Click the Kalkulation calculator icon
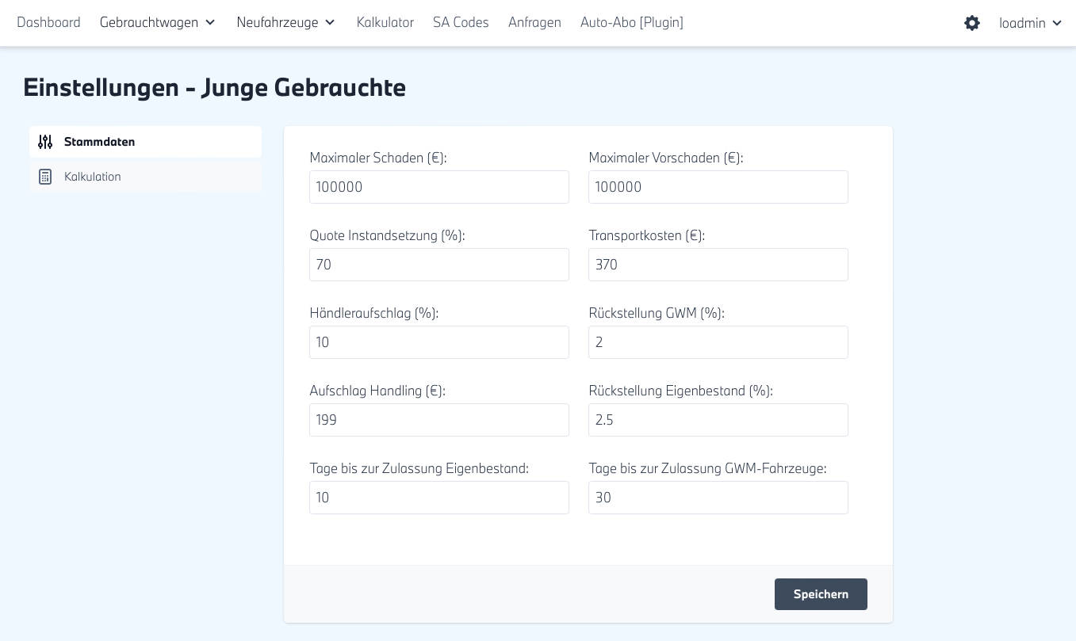The image size is (1076, 641). (x=45, y=177)
